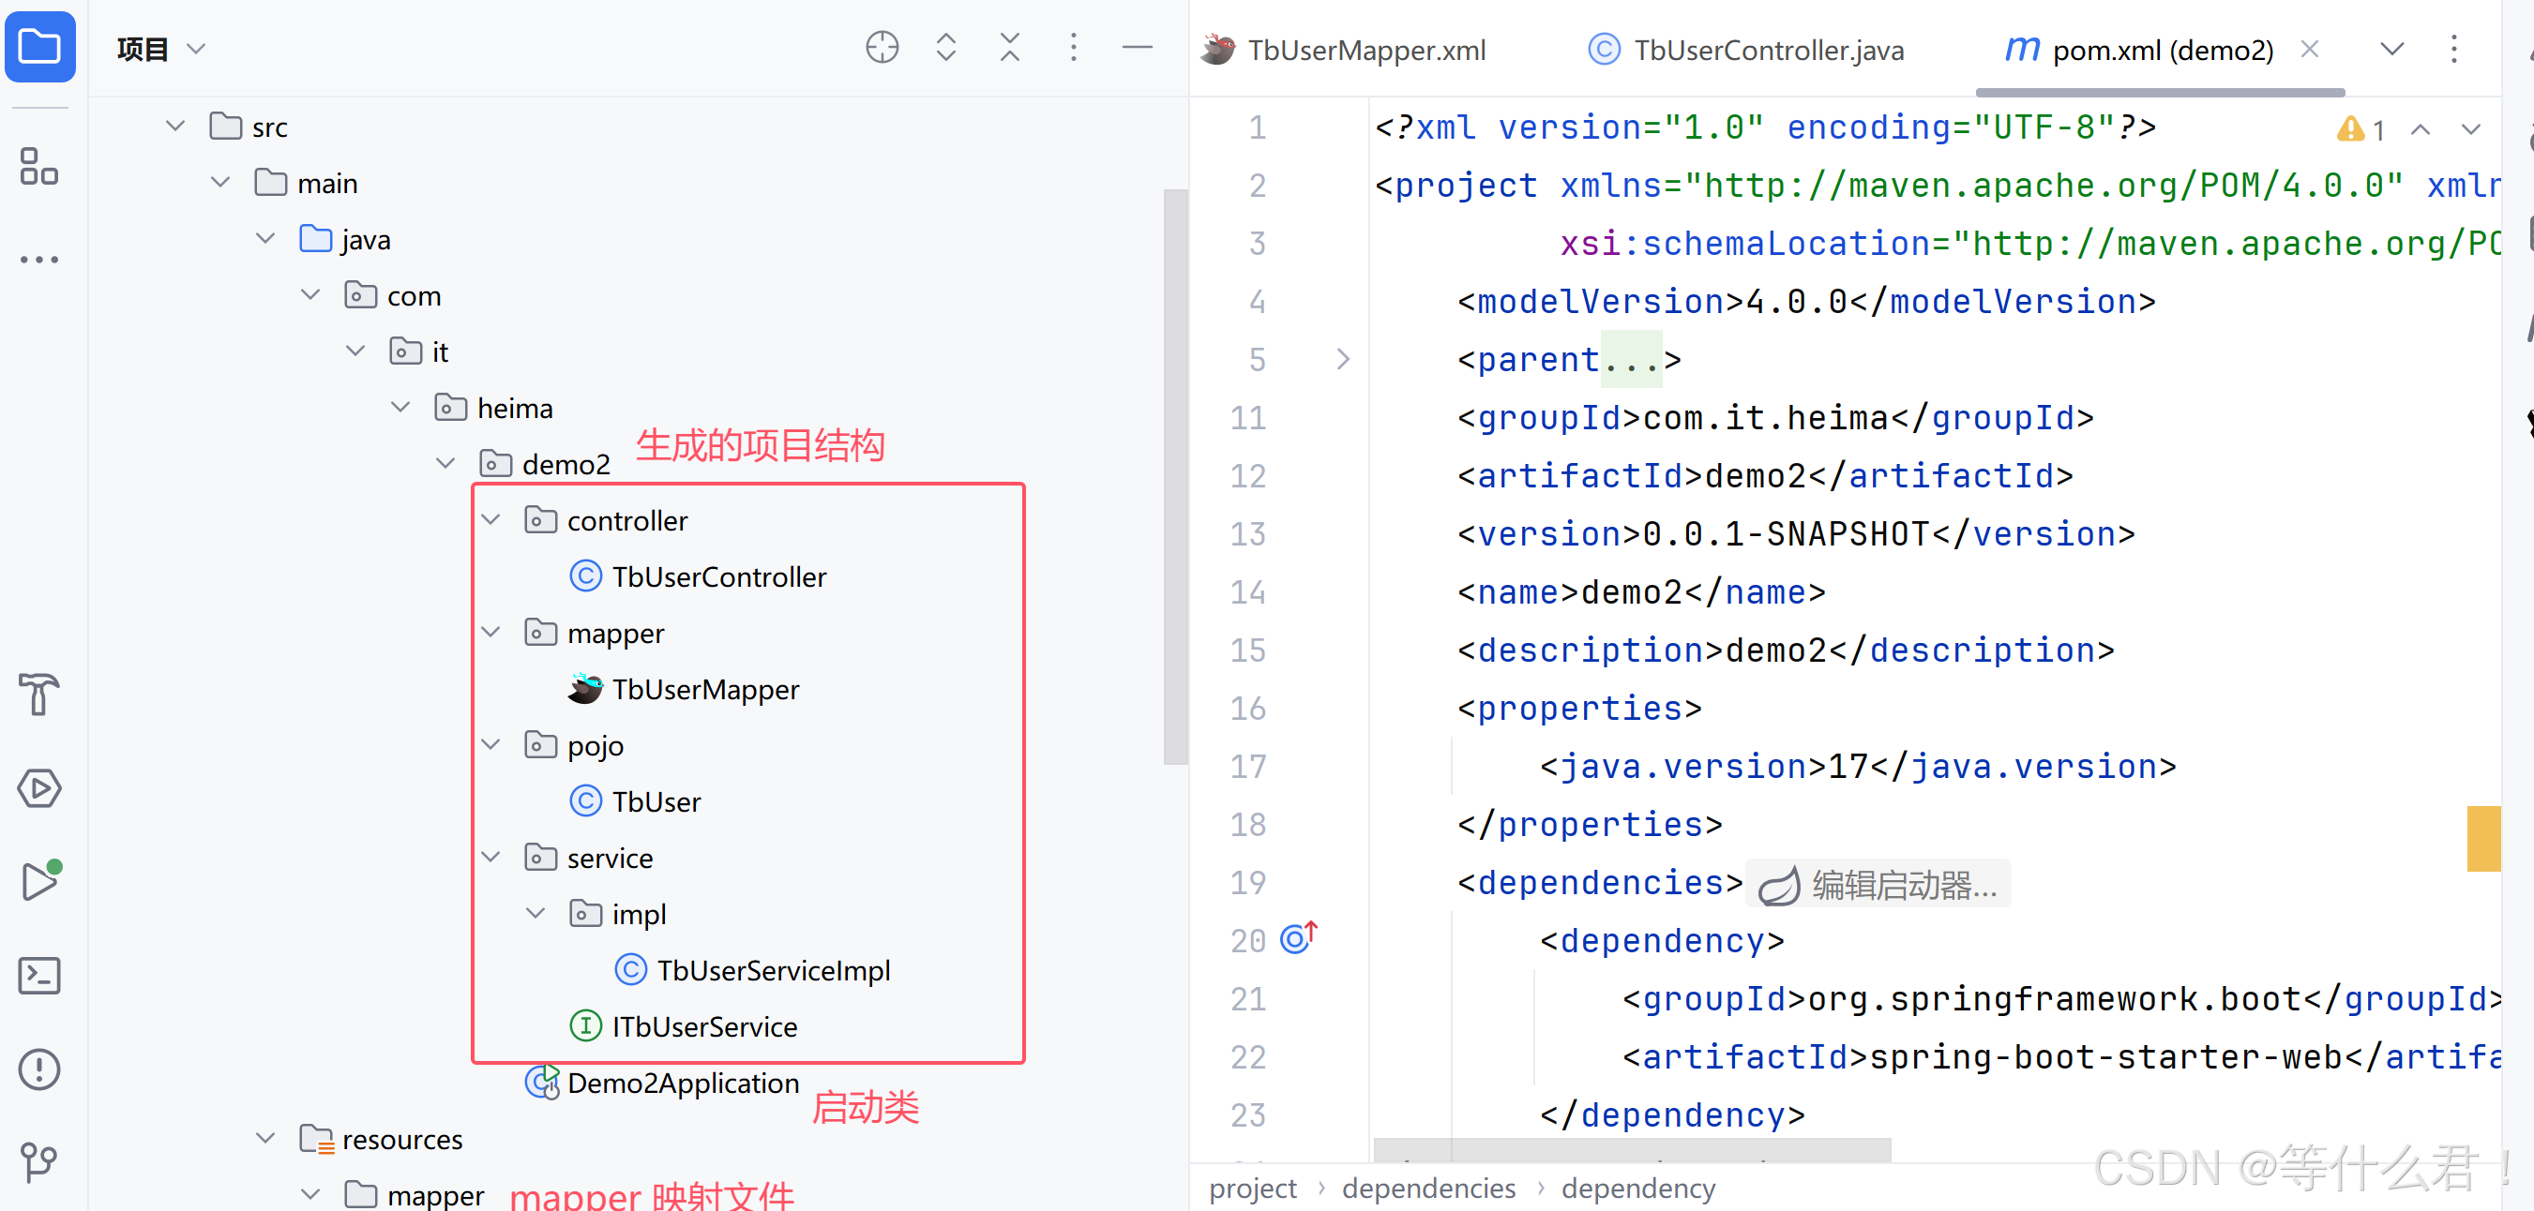Open the Demo2Application class in tree
Image resolution: width=2534 pixels, height=1211 pixels.
pyautogui.click(x=683, y=1084)
